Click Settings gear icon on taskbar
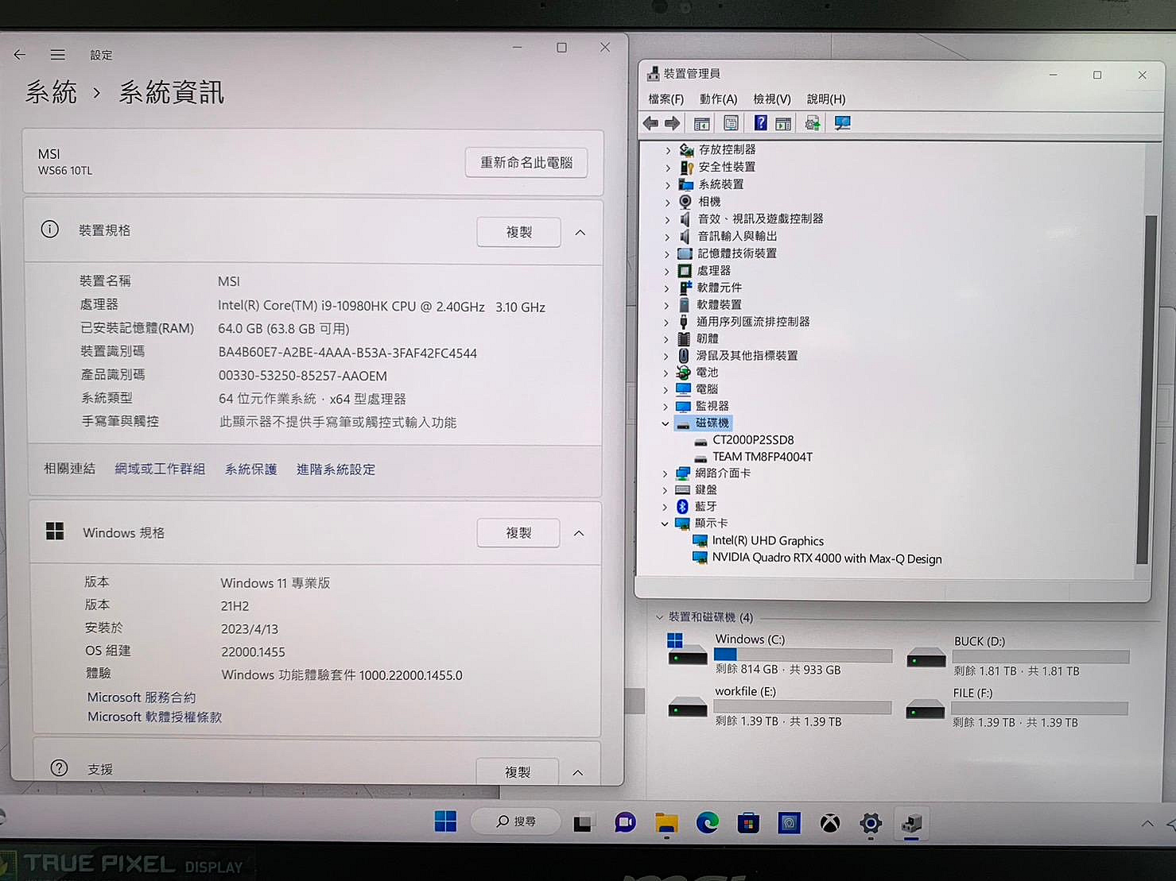This screenshot has height=881, width=1176. click(x=871, y=824)
